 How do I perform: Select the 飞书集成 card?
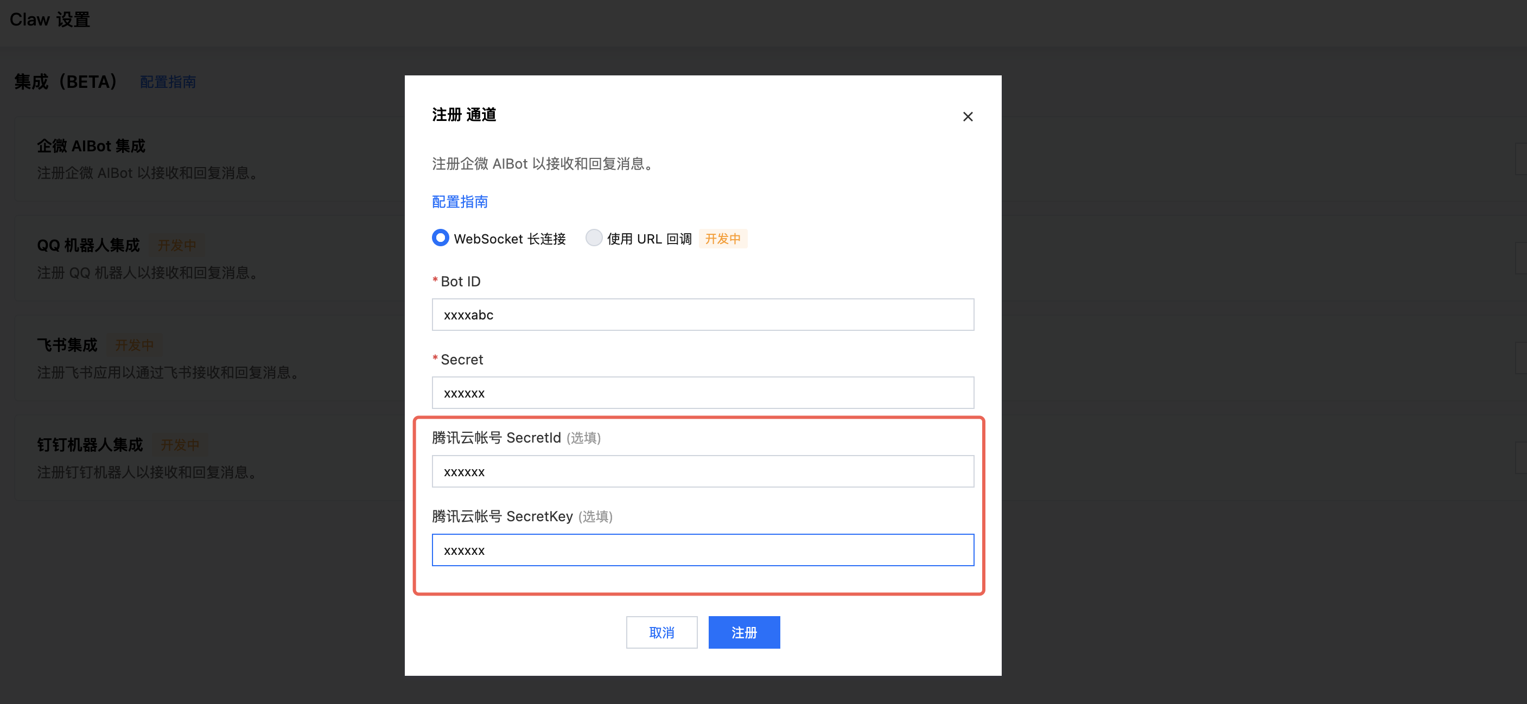click(67, 345)
